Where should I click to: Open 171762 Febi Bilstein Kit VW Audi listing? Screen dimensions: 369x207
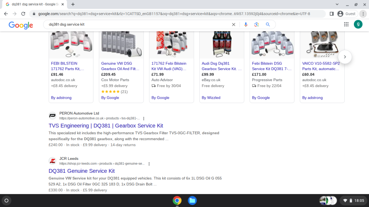click(x=169, y=66)
